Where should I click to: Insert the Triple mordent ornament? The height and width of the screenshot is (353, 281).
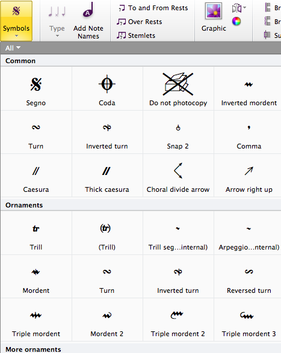36,320
